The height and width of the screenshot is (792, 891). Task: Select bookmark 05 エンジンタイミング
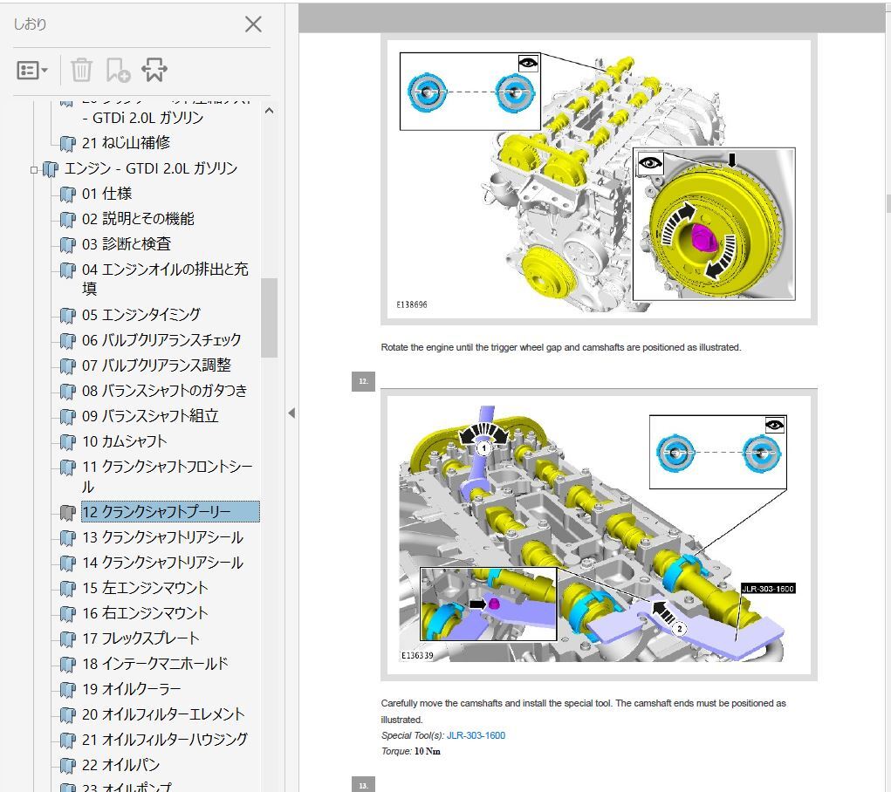pyautogui.click(x=141, y=314)
